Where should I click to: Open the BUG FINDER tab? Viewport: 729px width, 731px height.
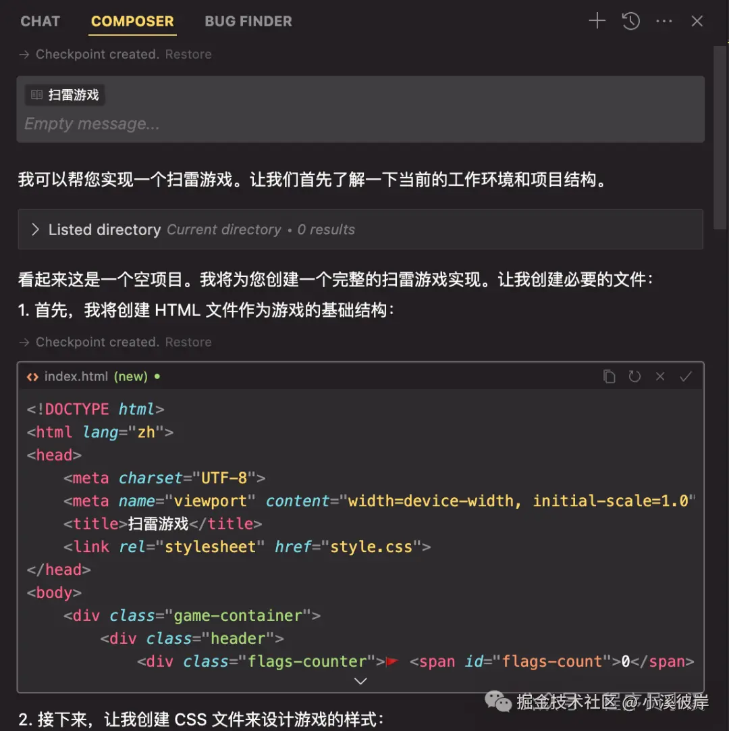(x=248, y=21)
